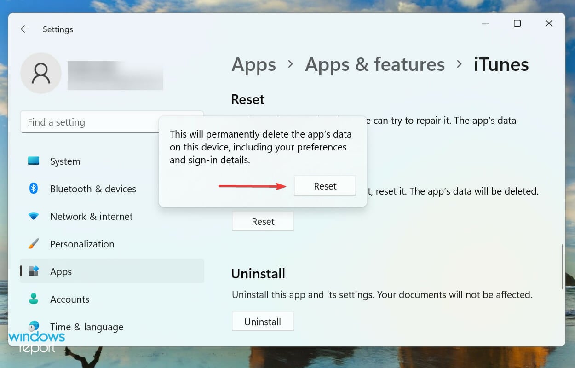This screenshot has height=368, width=575.
Task: Click the Uninstall button
Action: pos(263,322)
